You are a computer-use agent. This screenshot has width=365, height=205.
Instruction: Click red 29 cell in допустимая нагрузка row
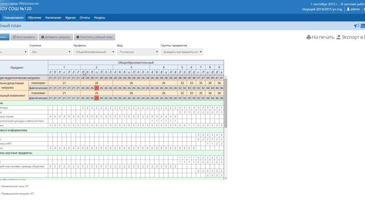pyautogui.click(x=96, y=88)
